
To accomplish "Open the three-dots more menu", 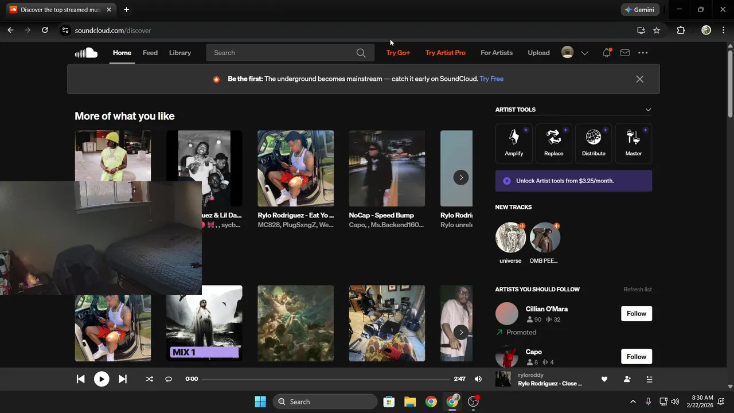I will [x=643, y=53].
